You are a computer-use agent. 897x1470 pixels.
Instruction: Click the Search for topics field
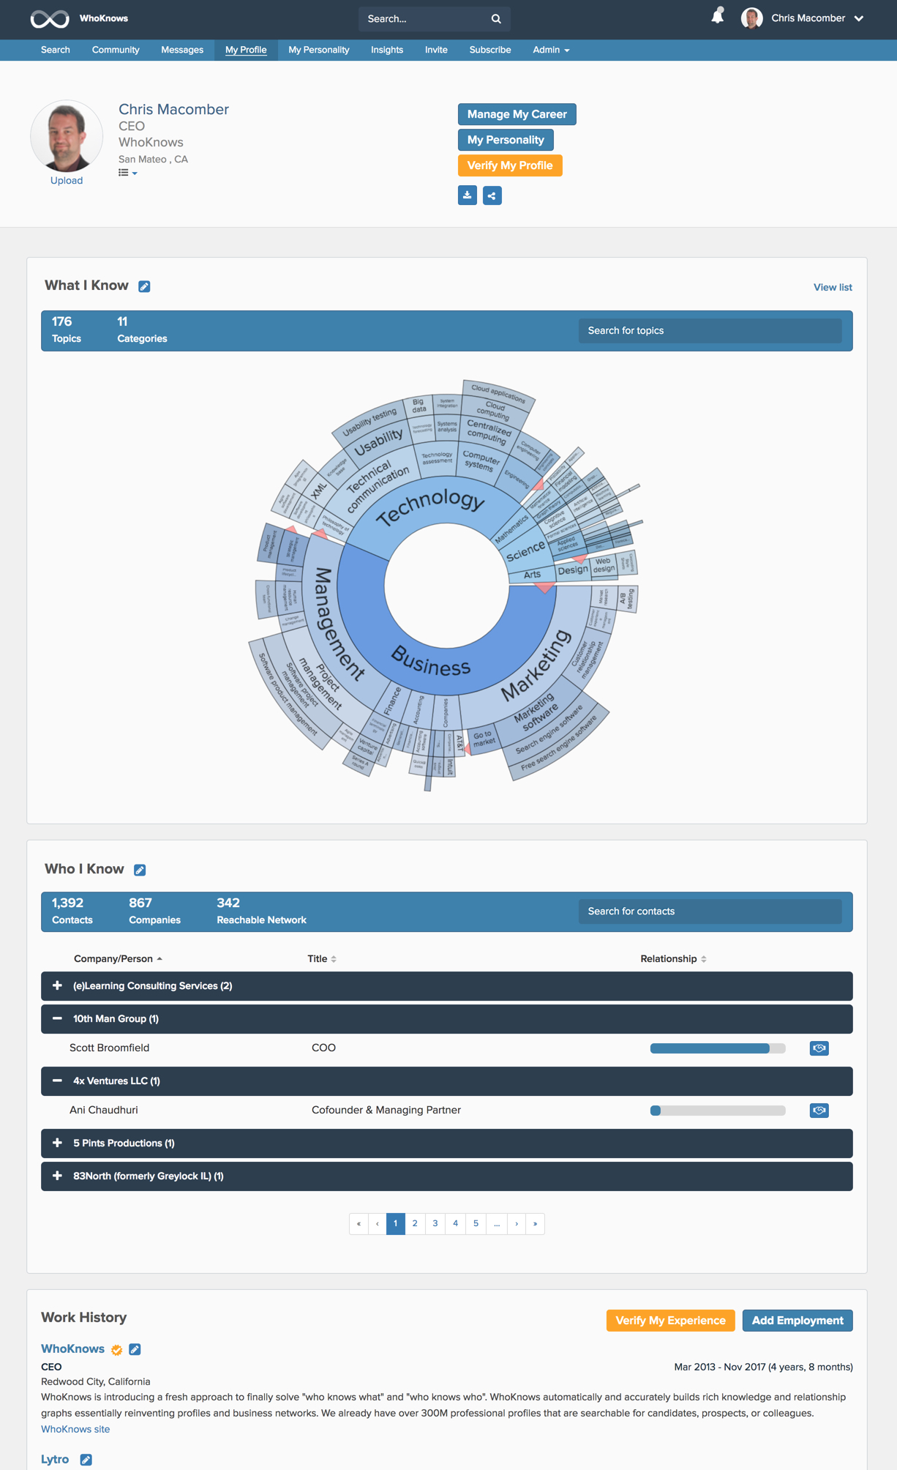click(710, 331)
